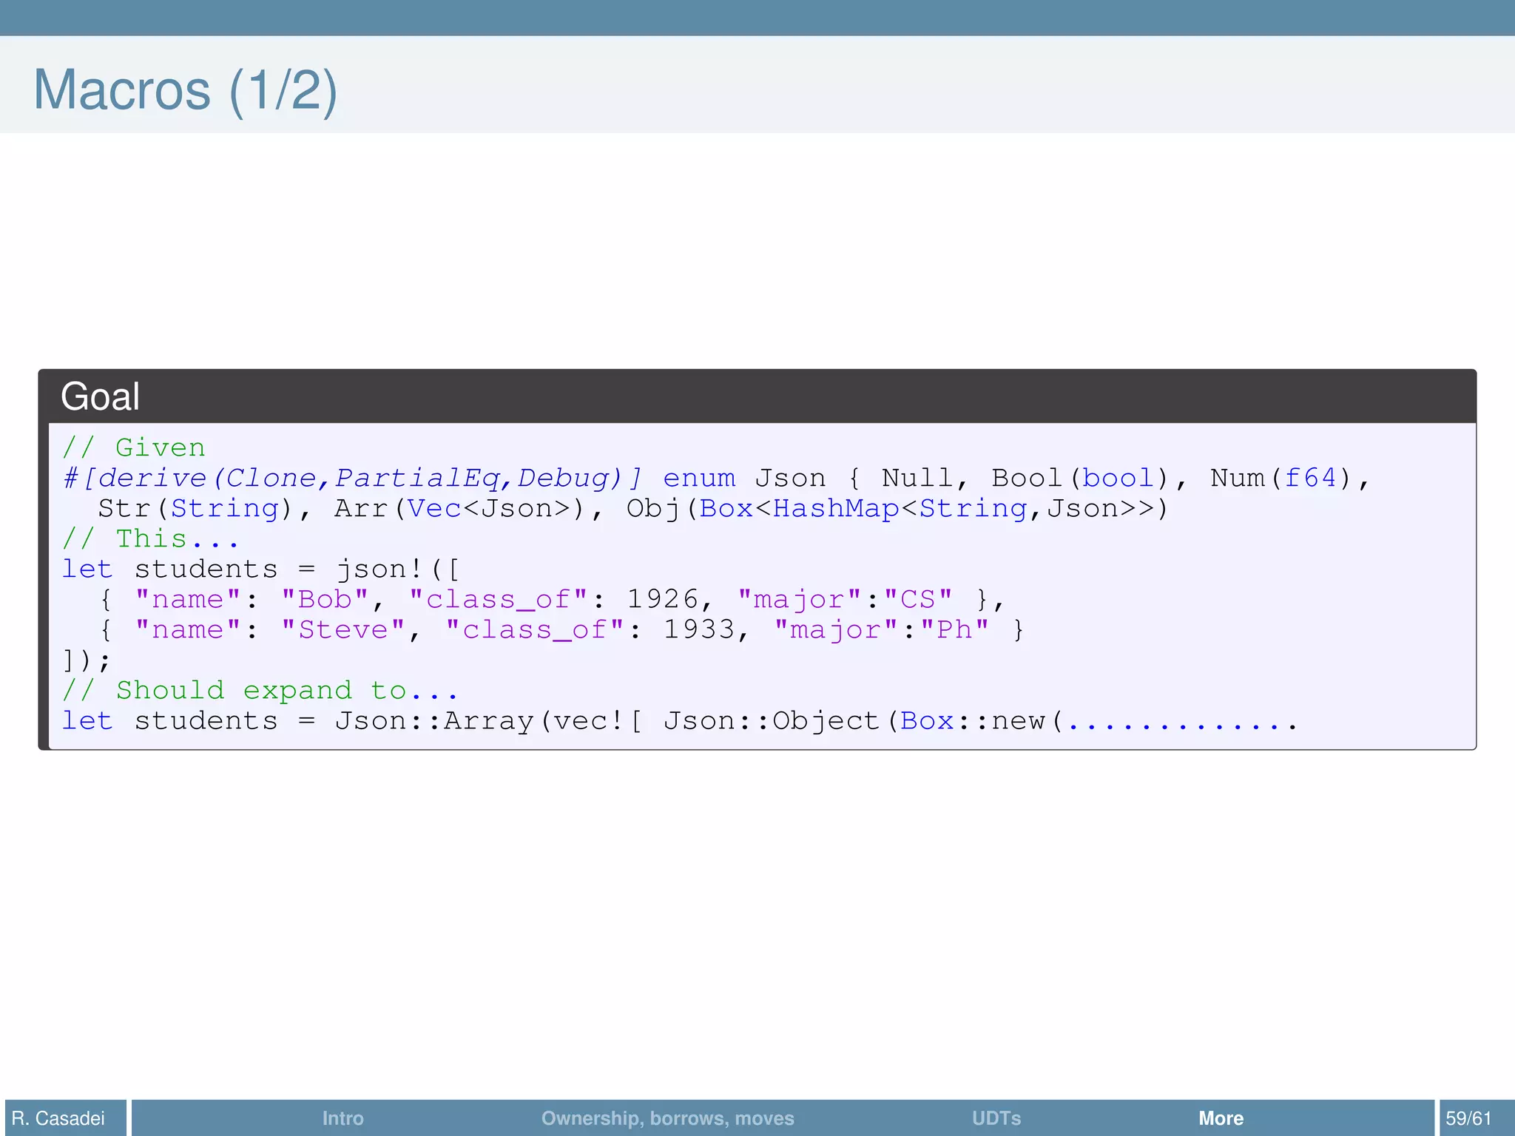Open the UDTs section from footer
This screenshot has width=1515, height=1136.
[996, 1118]
